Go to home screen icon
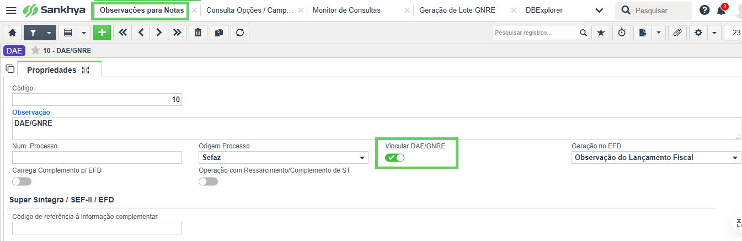 tap(12, 33)
